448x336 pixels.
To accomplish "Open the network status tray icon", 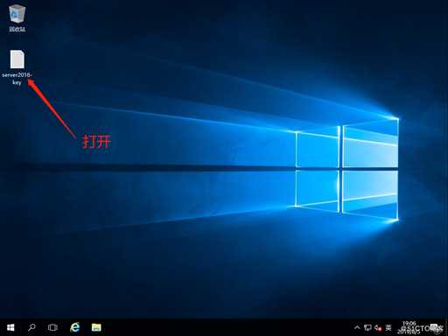I will pyautogui.click(x=367, y=328).
